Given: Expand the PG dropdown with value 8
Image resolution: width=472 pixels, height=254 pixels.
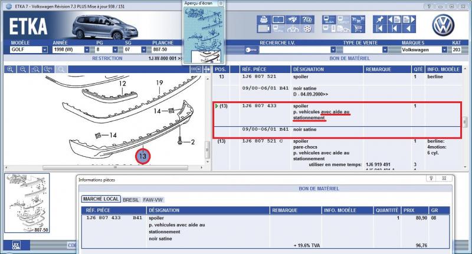Looking at the screenshot, I should click(115, 50).
